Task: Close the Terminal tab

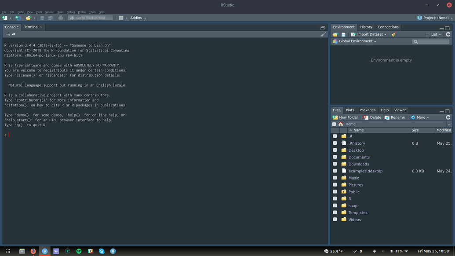Action: pyautogui.click(x=41, y=27)
